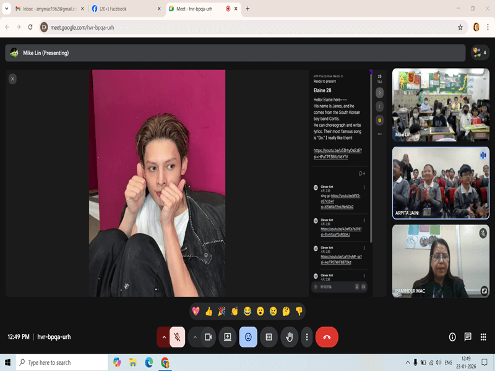The height and width of the screenshot is (371, 495).
Task: Open the meeting tools grid
Action: [483, 337]
